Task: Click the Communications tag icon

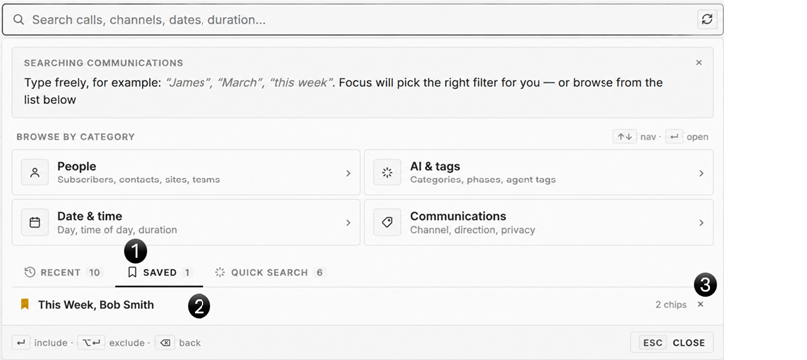Action: (387, 222)
